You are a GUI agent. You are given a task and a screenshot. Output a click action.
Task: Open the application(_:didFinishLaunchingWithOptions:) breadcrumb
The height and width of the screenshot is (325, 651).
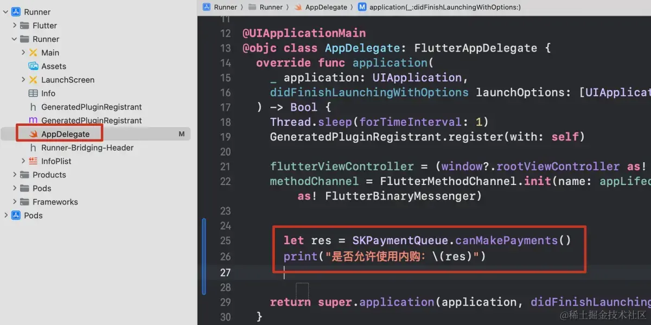[445, 7]
